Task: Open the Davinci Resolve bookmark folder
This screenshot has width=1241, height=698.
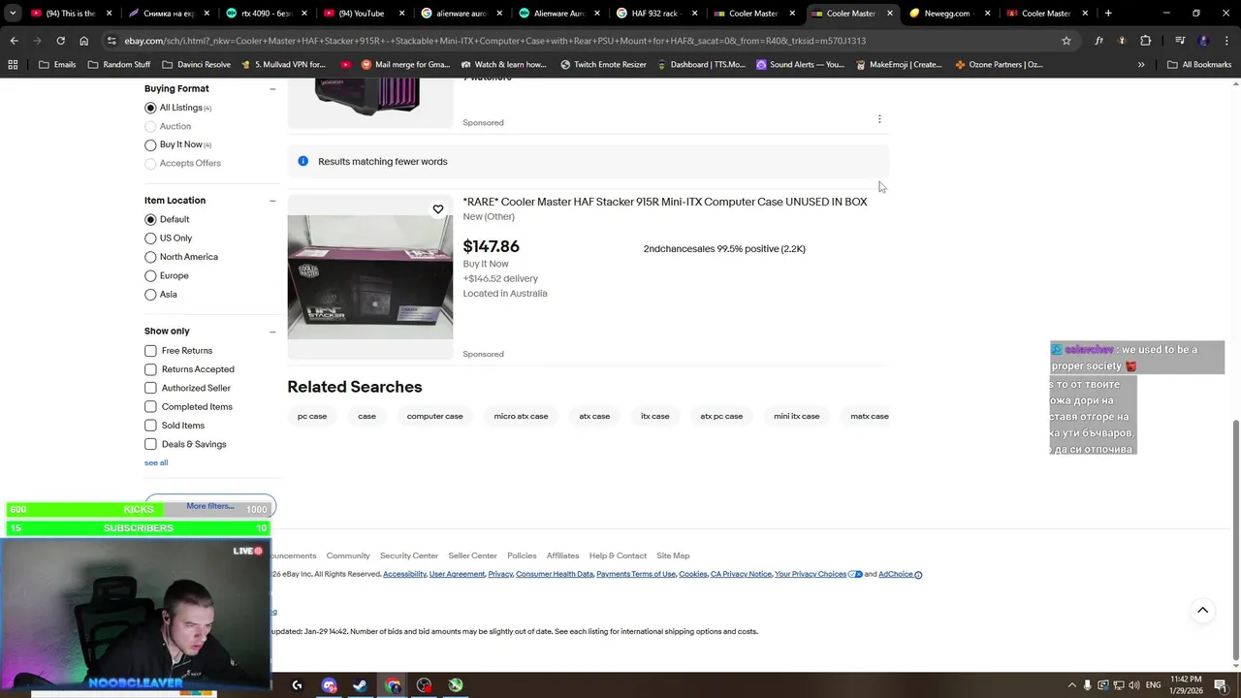Action: [197, 65]
